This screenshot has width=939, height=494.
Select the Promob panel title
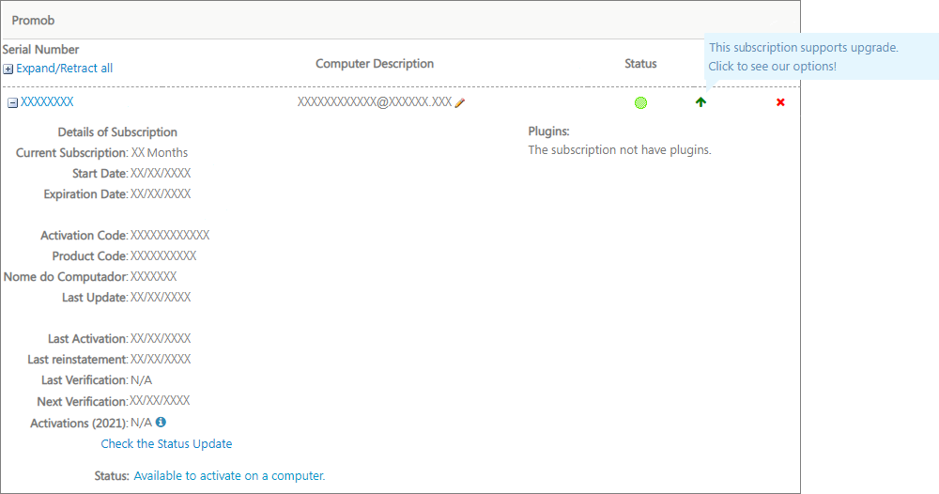(x=33, y=21)
